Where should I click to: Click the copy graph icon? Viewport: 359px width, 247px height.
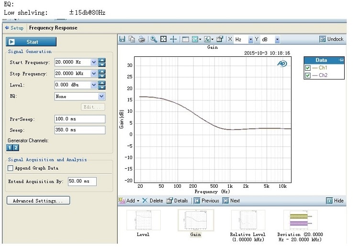coord(132,39)
